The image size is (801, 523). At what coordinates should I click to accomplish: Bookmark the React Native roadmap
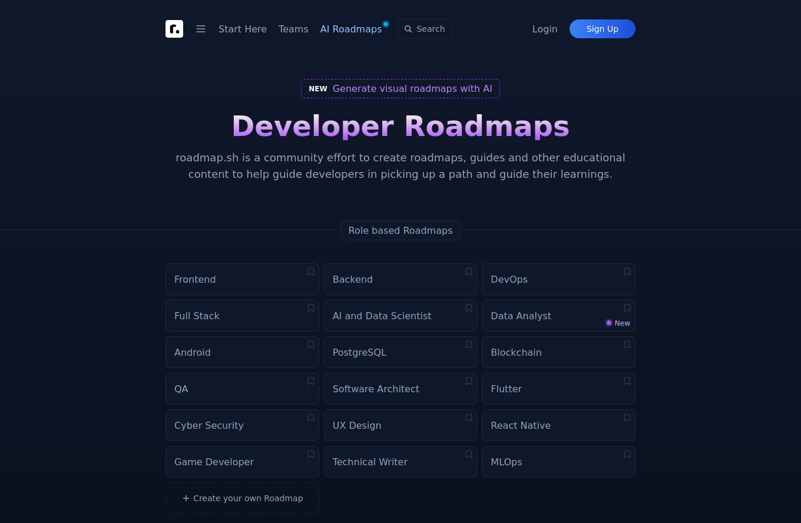click(x=627, y=418)
